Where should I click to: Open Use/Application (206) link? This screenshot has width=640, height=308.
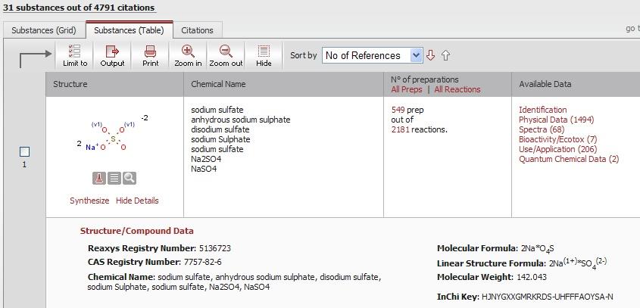pyautogui.click(x=558, y=149)
